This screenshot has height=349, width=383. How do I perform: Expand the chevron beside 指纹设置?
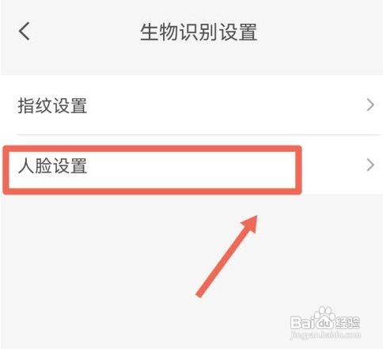point(370,105)
